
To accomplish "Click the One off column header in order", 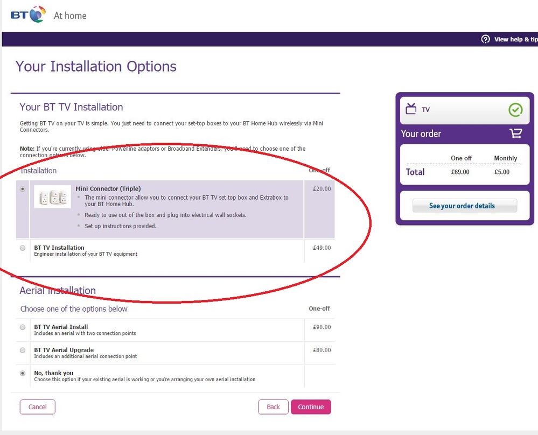I will pos(461,158).
